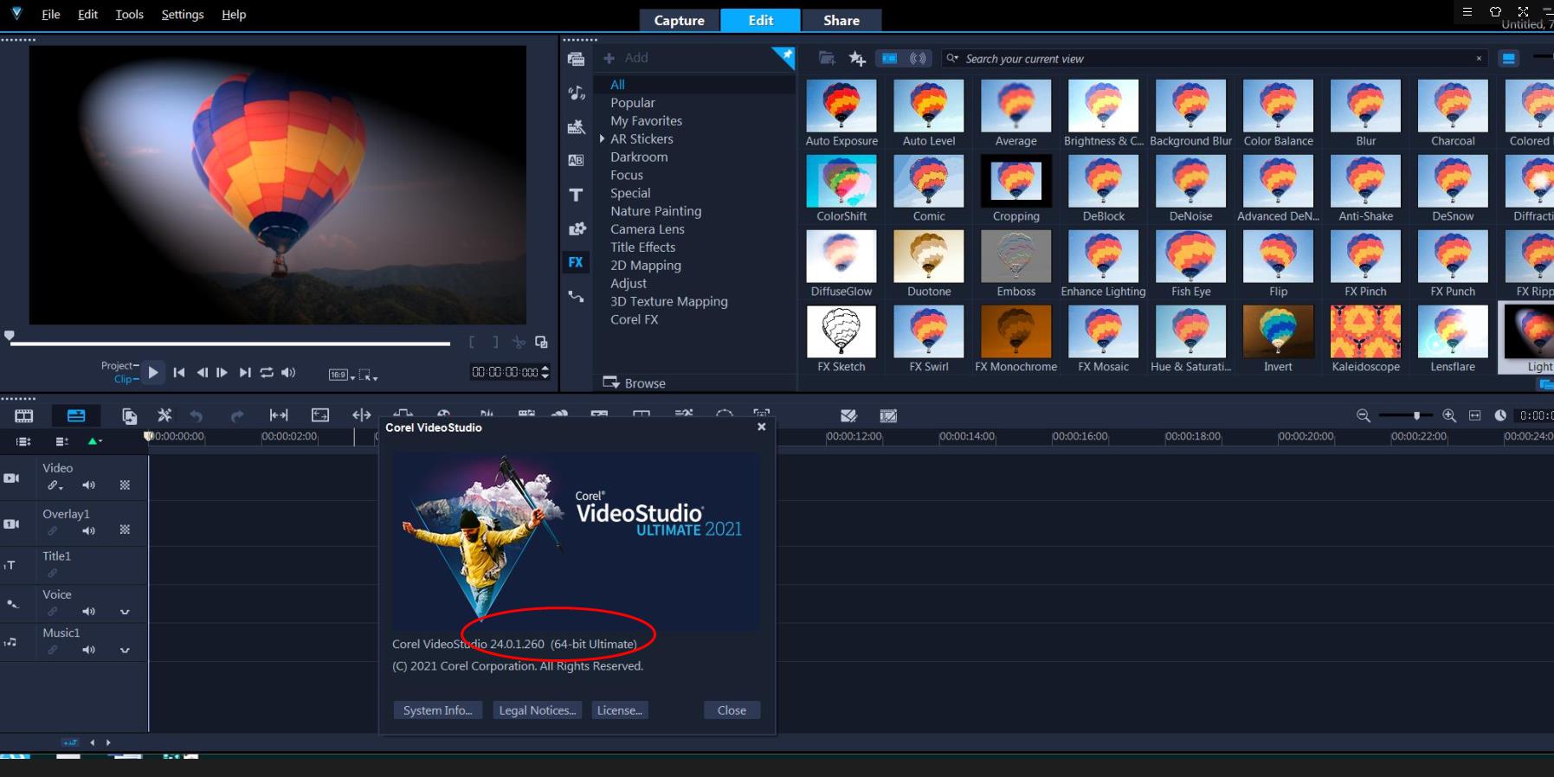Click the Redo arrow in timeline toolbar
Screen dimensions: 1554x777
236,416
